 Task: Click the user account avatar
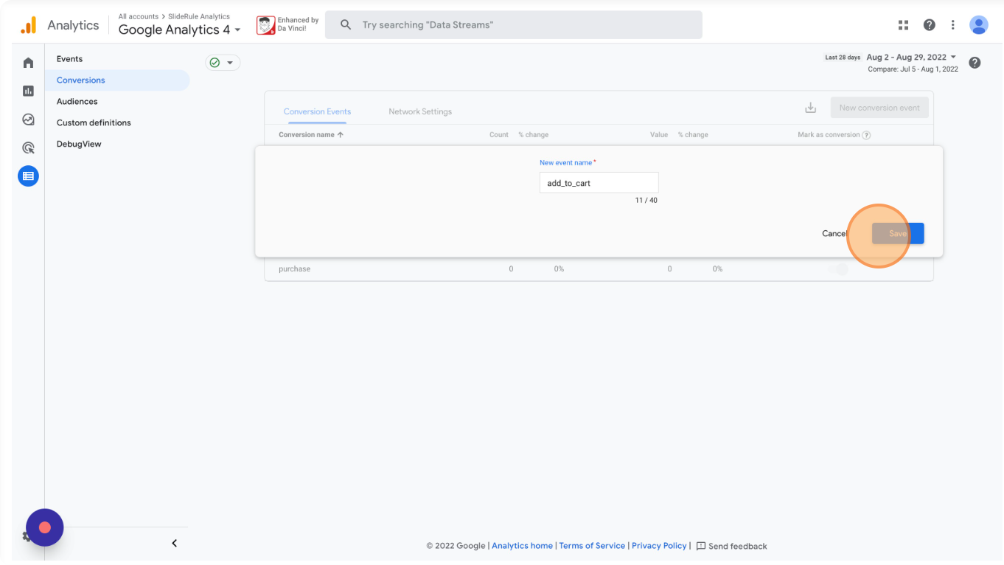point(978,25)
